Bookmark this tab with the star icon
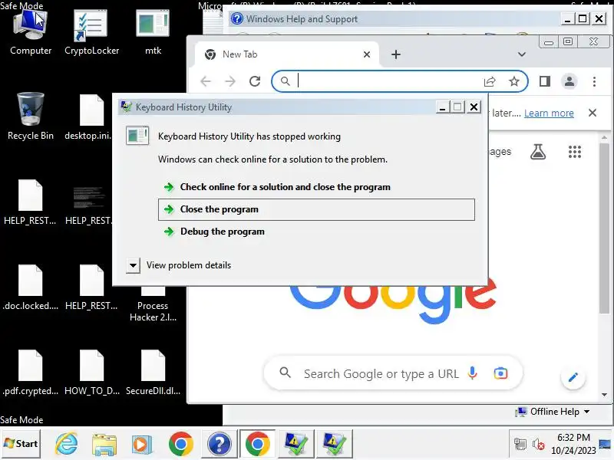 tap(513, 81)
